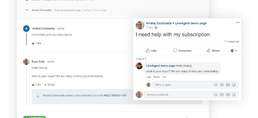Toggle 'I like' on Andrej Csizmadia's message
This screenshot has width=258, height=118.
(36, 43)
